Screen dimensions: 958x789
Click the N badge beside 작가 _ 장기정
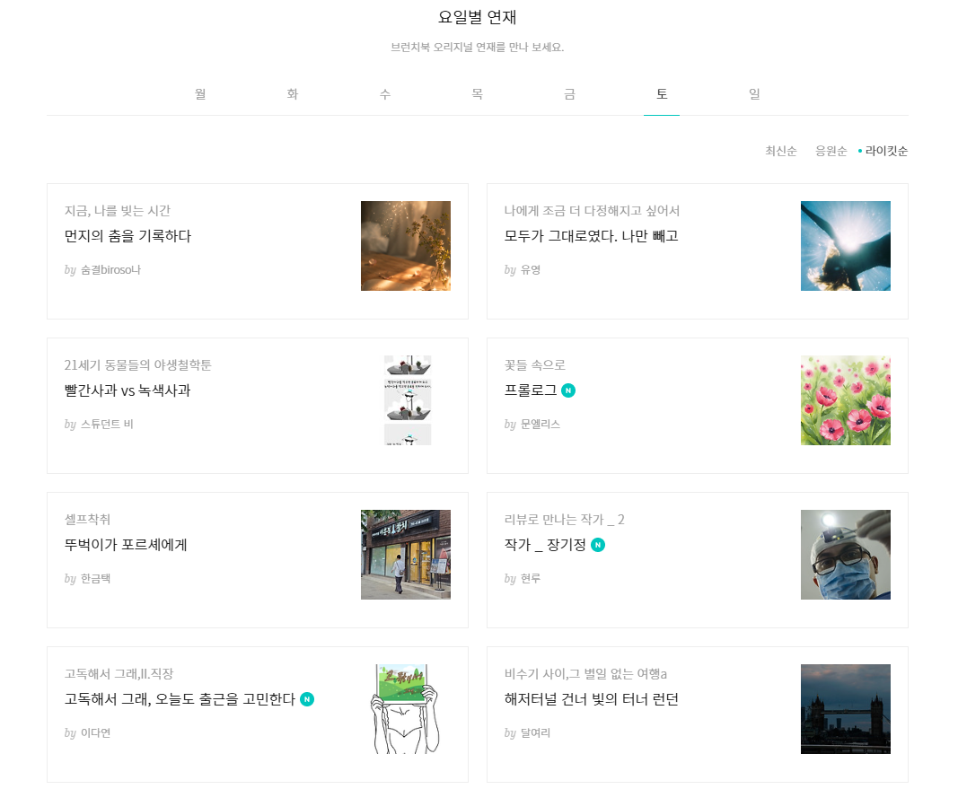pyautogui.click(x=598, y=545)
